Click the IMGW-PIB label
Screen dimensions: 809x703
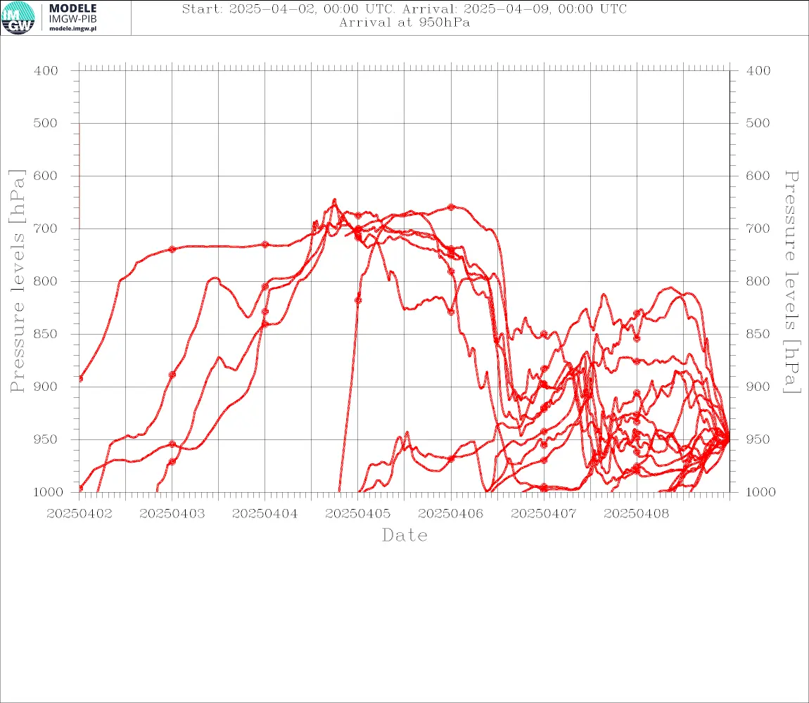(x=72, y=19)
